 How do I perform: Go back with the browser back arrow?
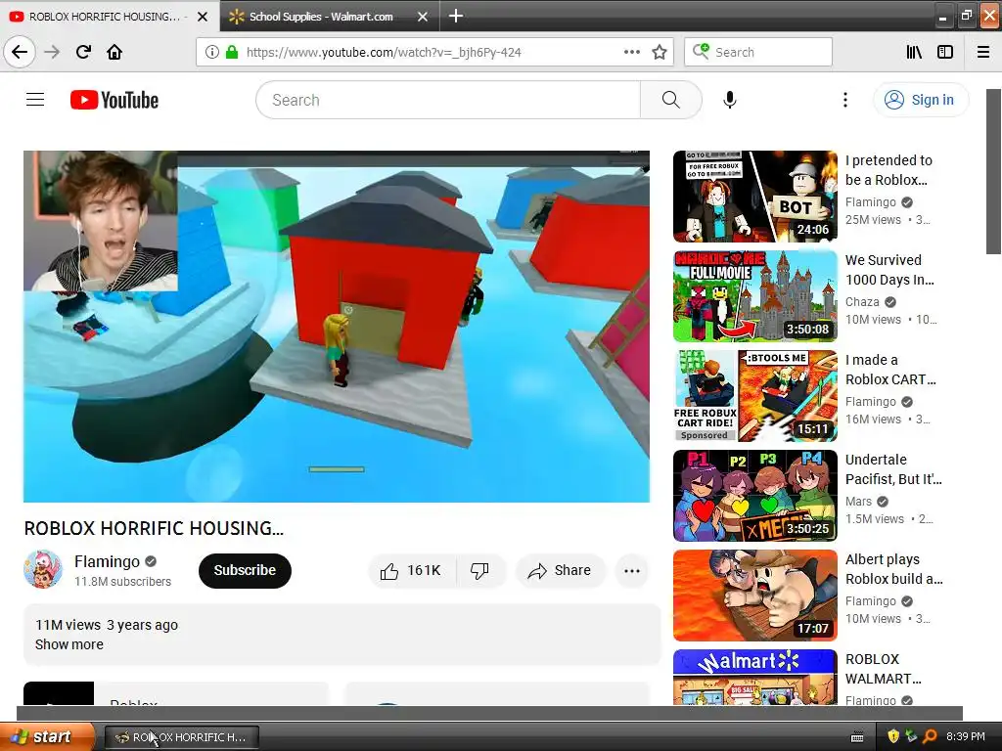(20, 52)
